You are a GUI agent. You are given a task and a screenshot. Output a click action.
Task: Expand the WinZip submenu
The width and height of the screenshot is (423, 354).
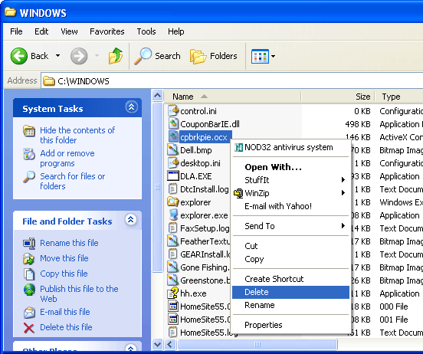point(291,193)
